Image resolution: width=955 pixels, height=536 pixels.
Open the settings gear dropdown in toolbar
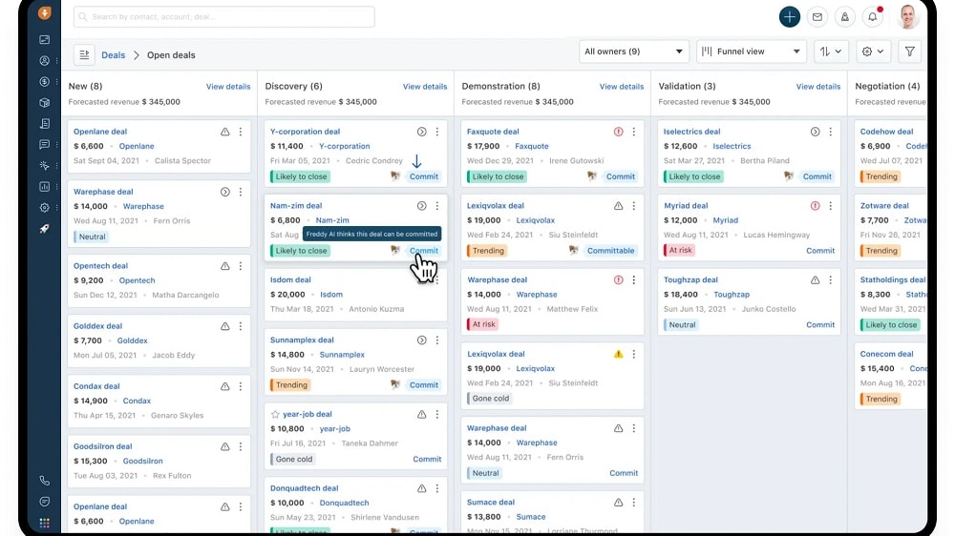[x=873, y=52]
